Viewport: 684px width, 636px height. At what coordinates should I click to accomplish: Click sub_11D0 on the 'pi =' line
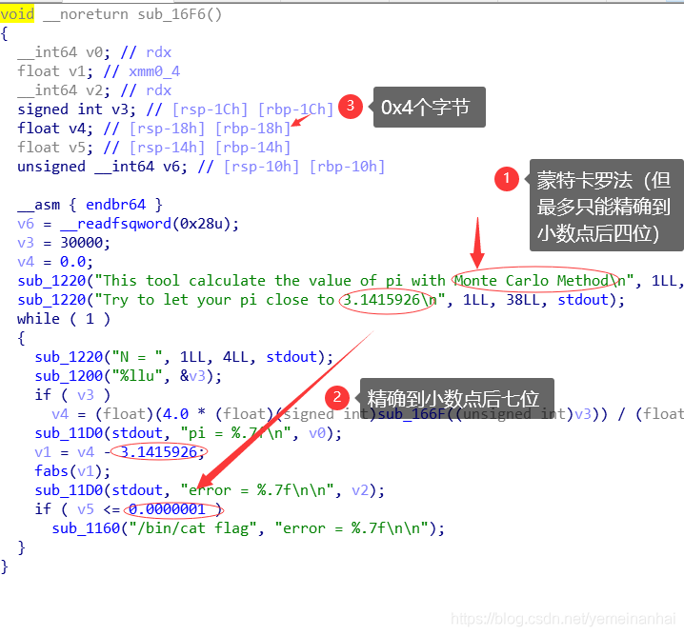[x=69, y=433]
